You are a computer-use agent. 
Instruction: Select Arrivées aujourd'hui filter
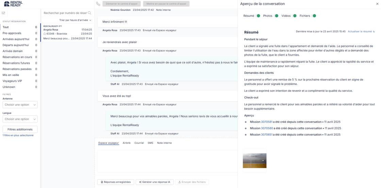[20, 39]
